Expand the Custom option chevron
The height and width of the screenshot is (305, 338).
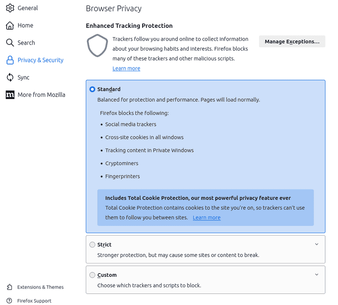pyautogui.click(x=316, y=274)
